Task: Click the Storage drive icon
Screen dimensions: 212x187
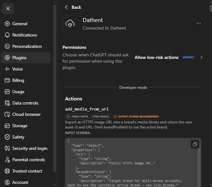Action: [x=7, y=126]
